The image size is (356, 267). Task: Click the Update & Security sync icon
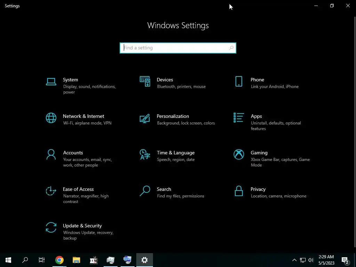tap(51, 227)
